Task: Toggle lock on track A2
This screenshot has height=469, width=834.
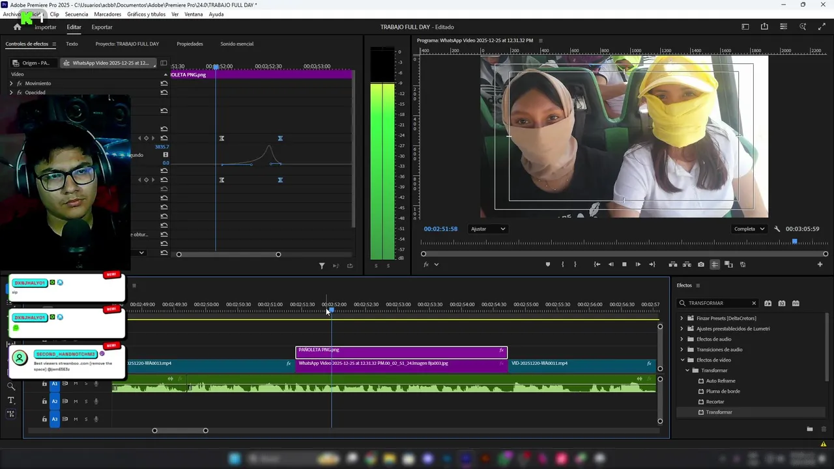Action: point(44,401)
